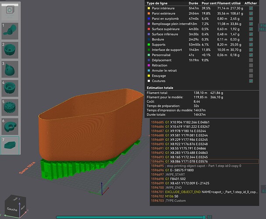Viewport: 266px width, 219px height.
Task: Click the Déplacement row label
Action: 162,60
